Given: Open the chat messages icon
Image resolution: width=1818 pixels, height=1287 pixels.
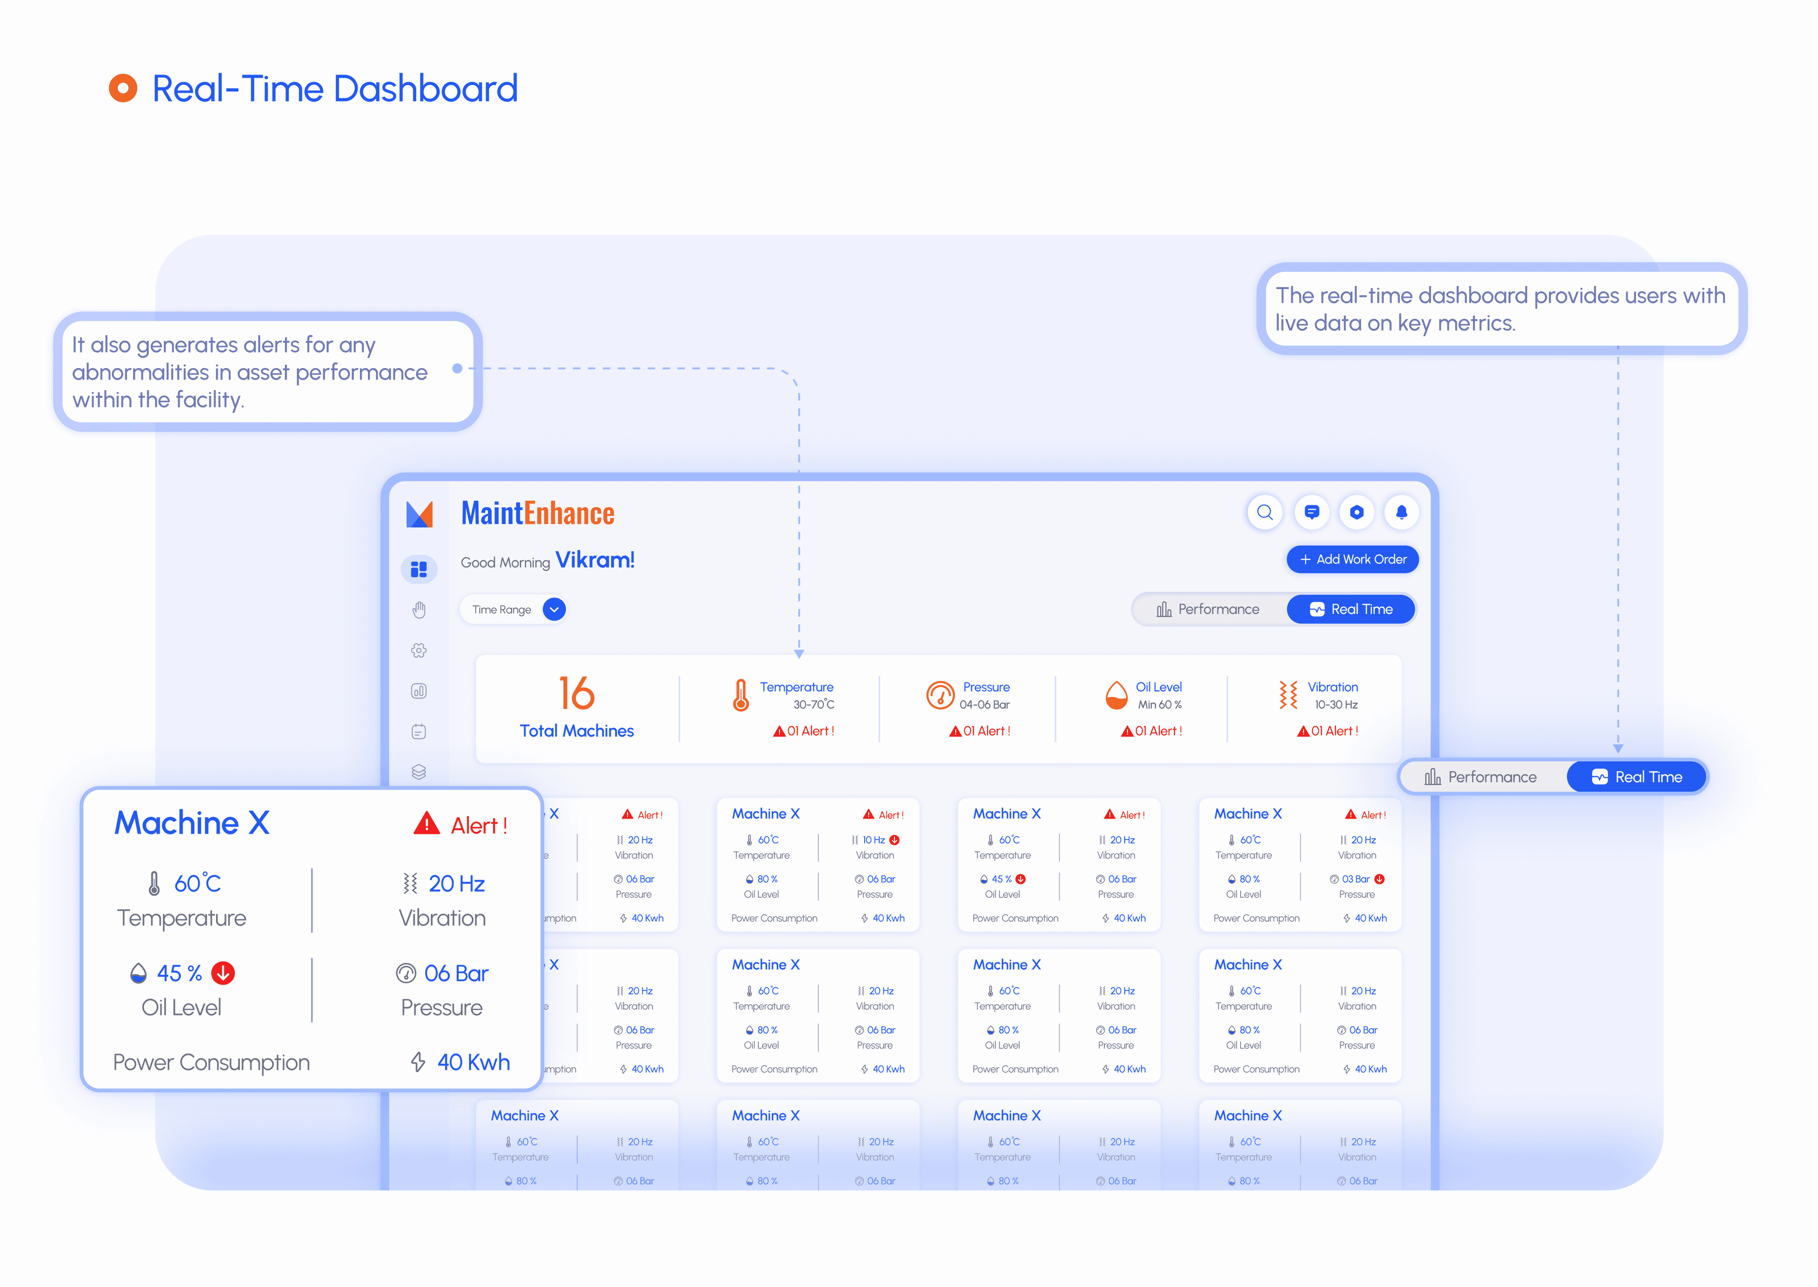Looking at the screenshot, I should coord(1311,512).
